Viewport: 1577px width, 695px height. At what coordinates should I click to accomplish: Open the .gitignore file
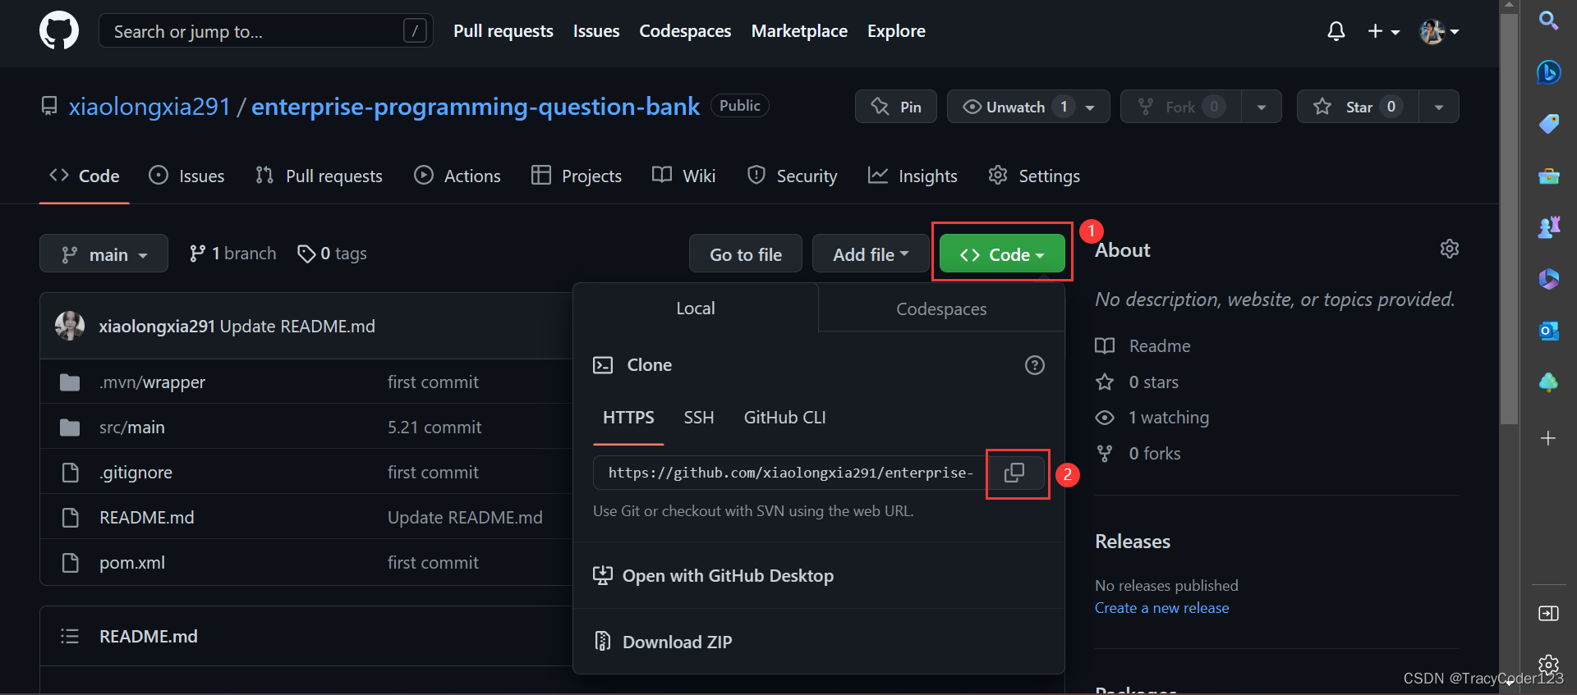coord(136,473)
